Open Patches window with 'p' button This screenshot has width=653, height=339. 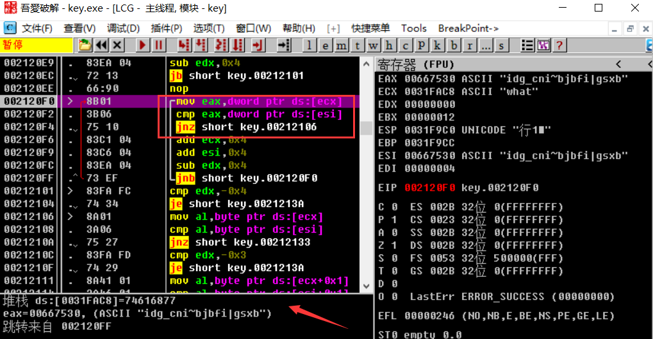[x=422, y=45]
